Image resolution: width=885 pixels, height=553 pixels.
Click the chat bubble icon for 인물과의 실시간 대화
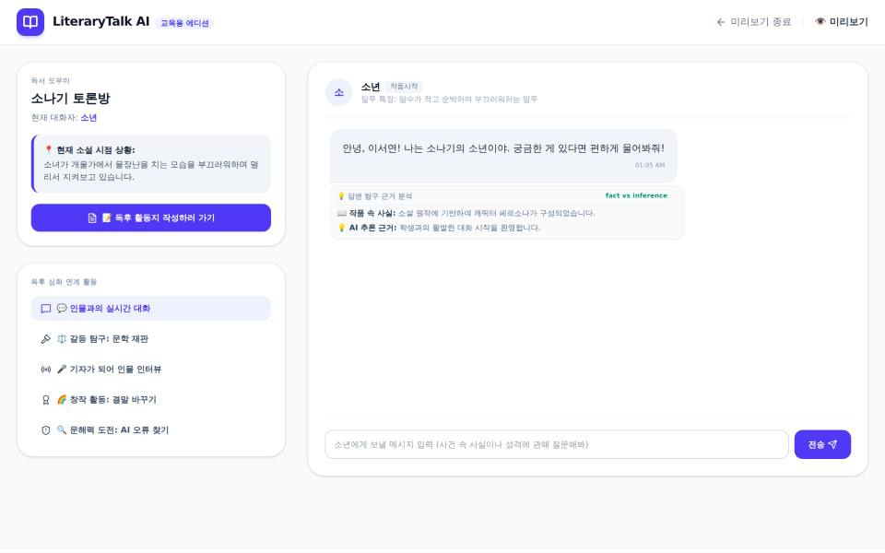(46, 309)
